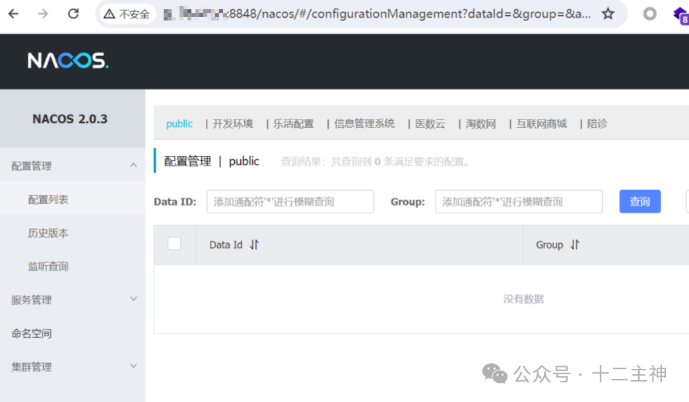Viewport: 689px width, 402px height.
Task: Focus the Data ID search field
Action: tap(290, 201)
